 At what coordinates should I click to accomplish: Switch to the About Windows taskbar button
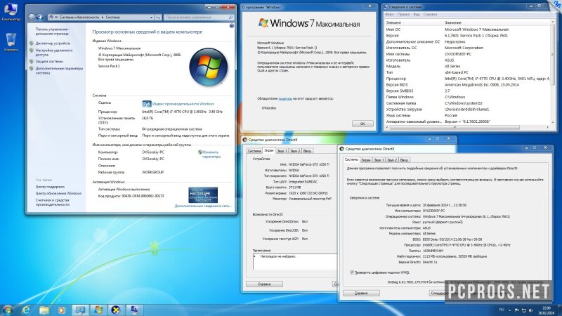pos(98,310)
